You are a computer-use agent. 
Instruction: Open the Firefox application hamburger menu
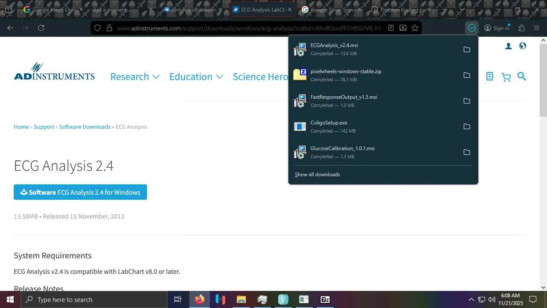537,28
